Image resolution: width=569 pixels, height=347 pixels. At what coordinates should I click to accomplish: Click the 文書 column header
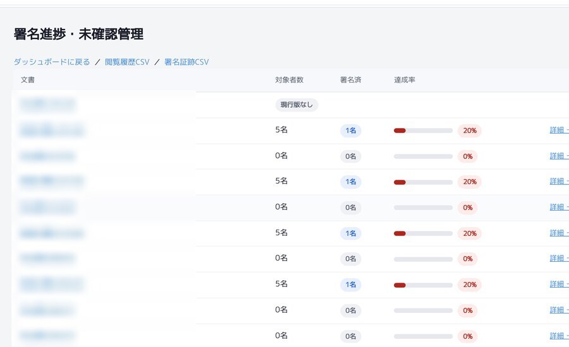(28, 80)
